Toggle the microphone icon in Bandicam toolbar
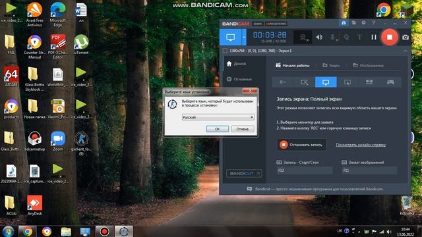 pos(333,38)
